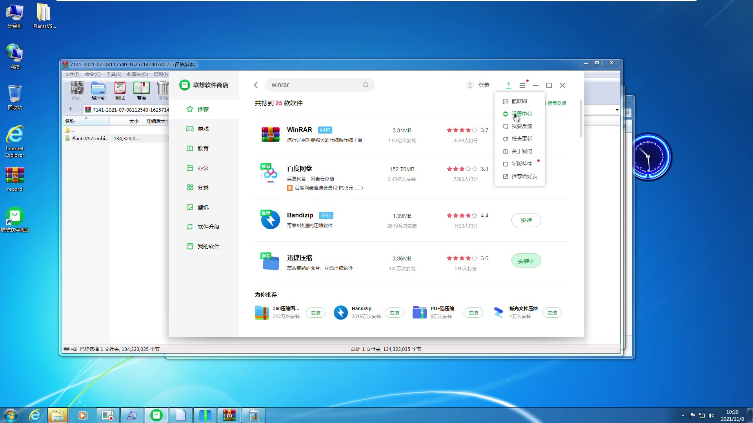
Task: Open 办公 sidebar category
Action: pos(204,168)
